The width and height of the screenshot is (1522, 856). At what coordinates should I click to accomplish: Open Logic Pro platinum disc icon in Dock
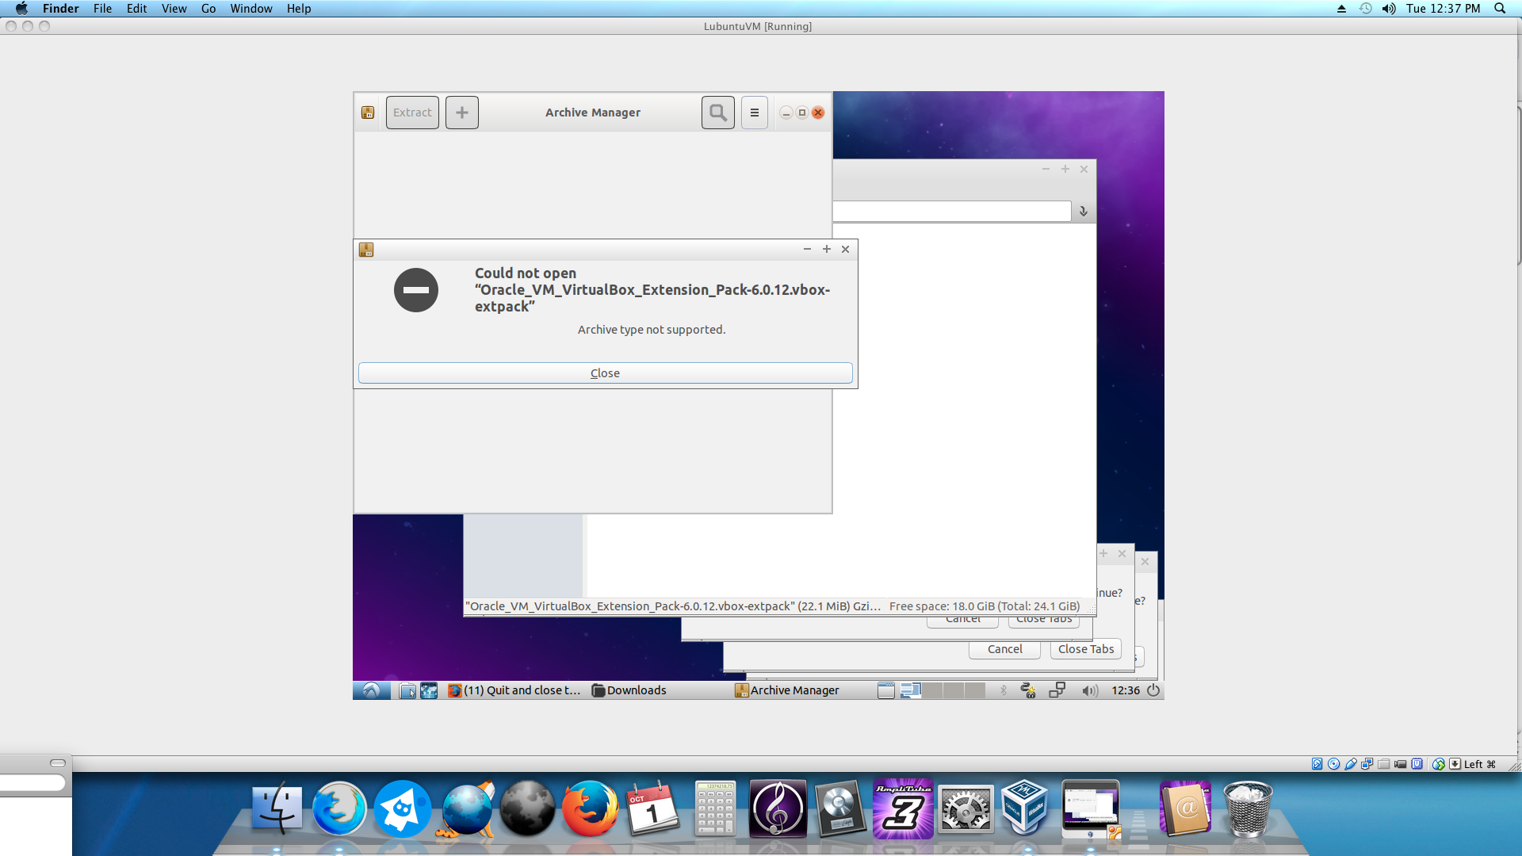[840, 809]
